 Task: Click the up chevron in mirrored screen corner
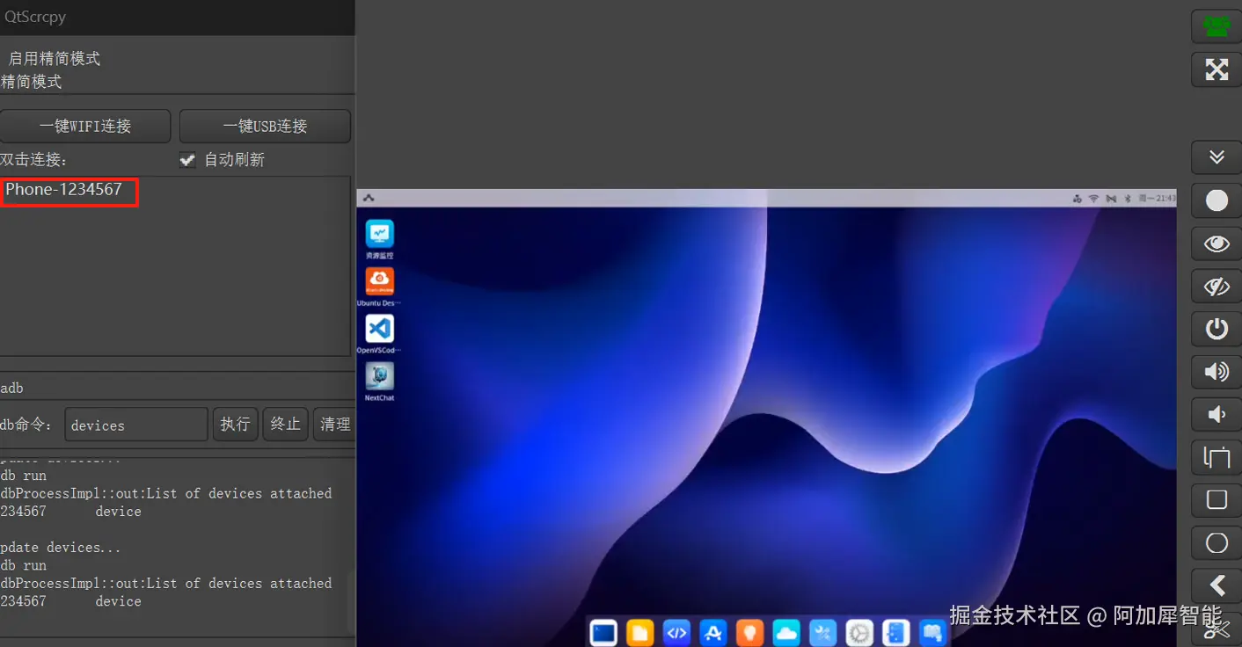tap(369, 198)
